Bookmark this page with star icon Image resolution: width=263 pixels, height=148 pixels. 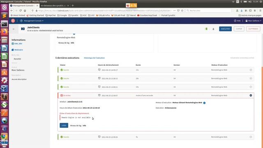tap(182, 11)
